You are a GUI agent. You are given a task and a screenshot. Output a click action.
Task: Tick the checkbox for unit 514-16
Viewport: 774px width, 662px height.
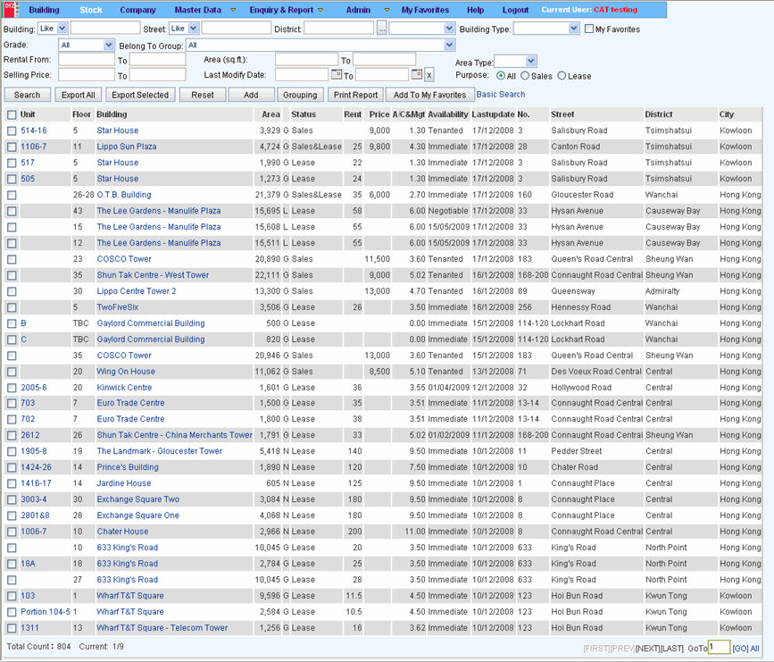[x=12, y=131]
